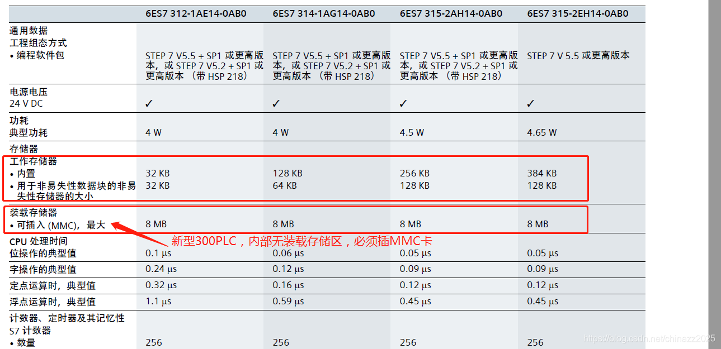This screenshot has height=349, width=721.
Task: Click the 0.16 µs fixed-point value
Action: click(288, 285)
